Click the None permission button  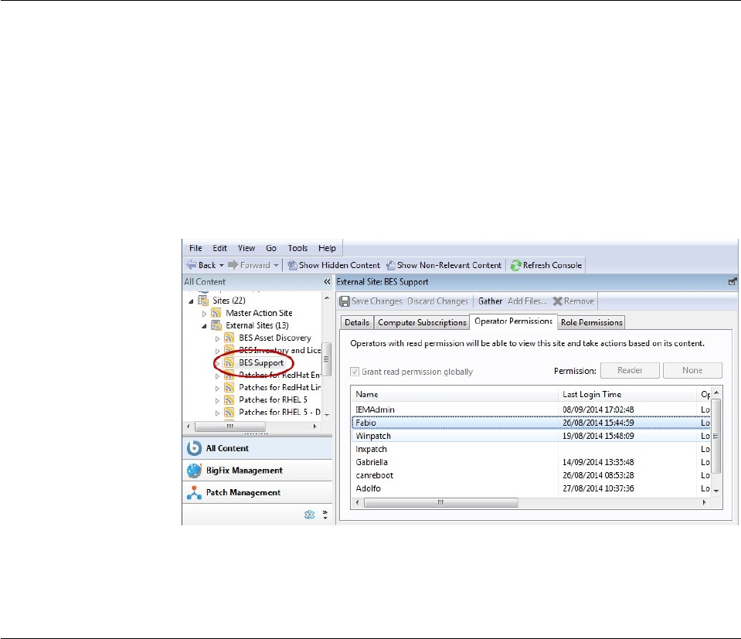692,370
